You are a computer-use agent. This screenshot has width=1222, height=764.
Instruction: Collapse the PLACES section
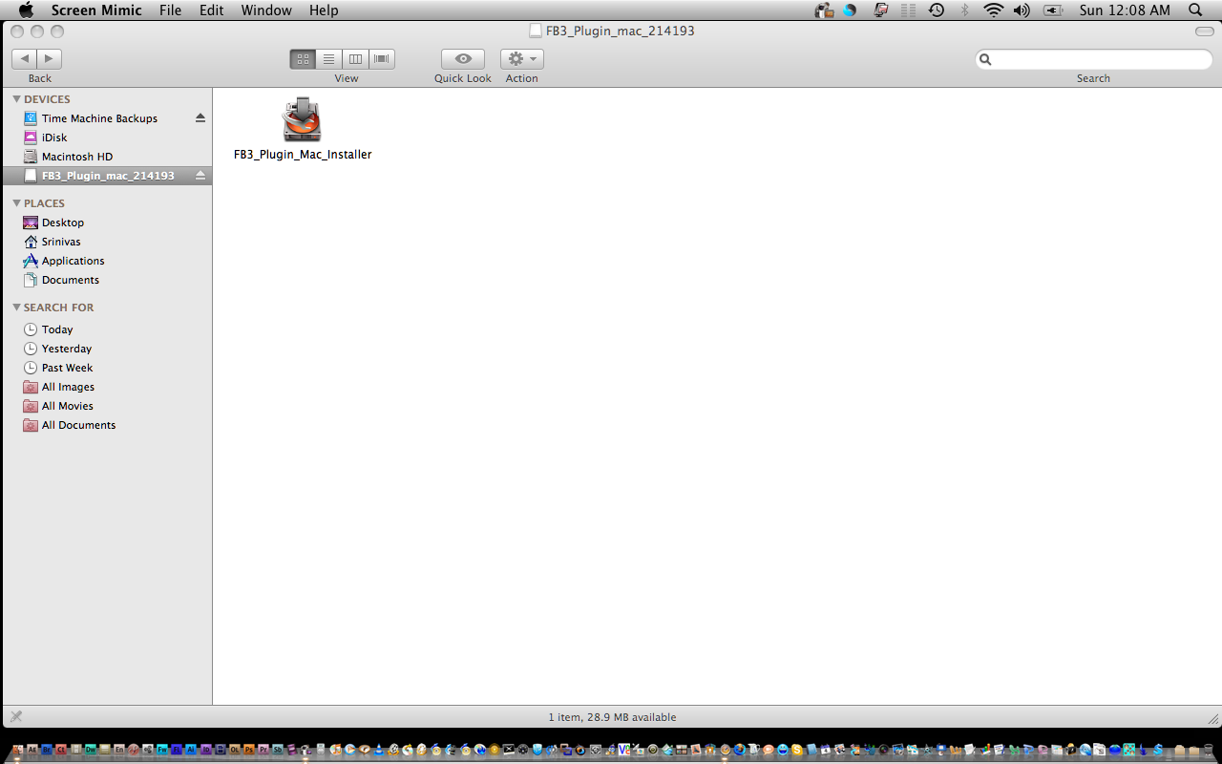[16, 203]
